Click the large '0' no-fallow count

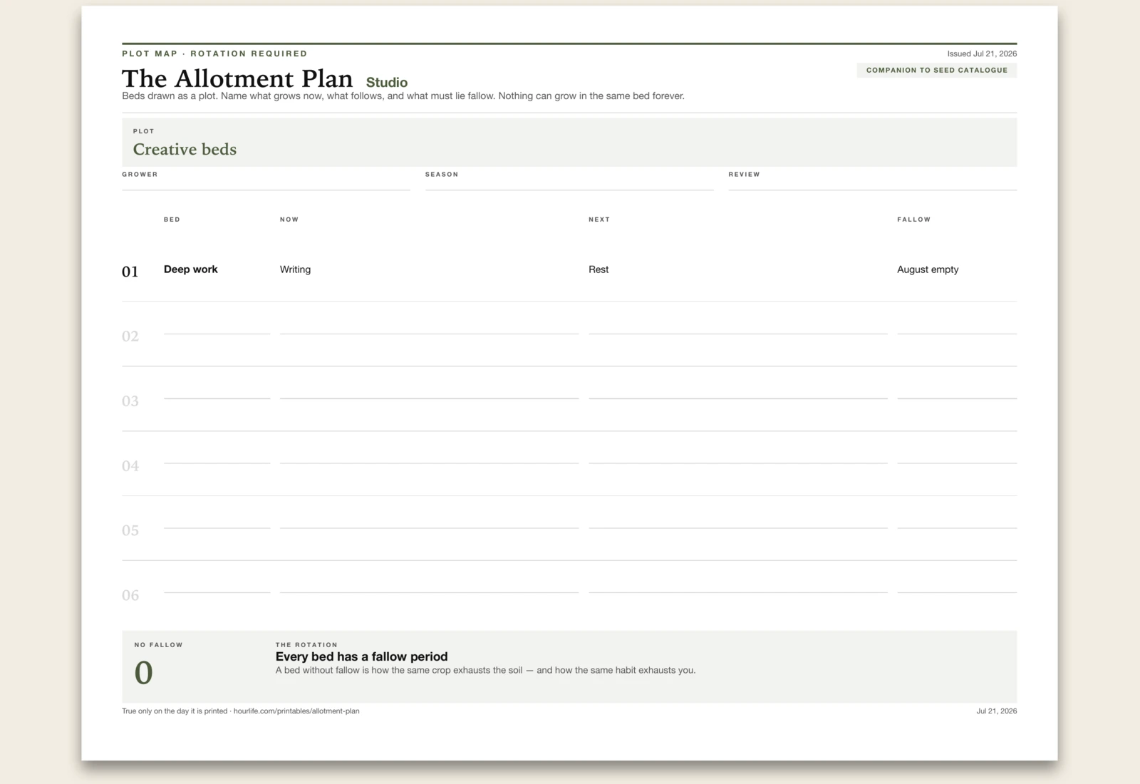coord(143,673)
